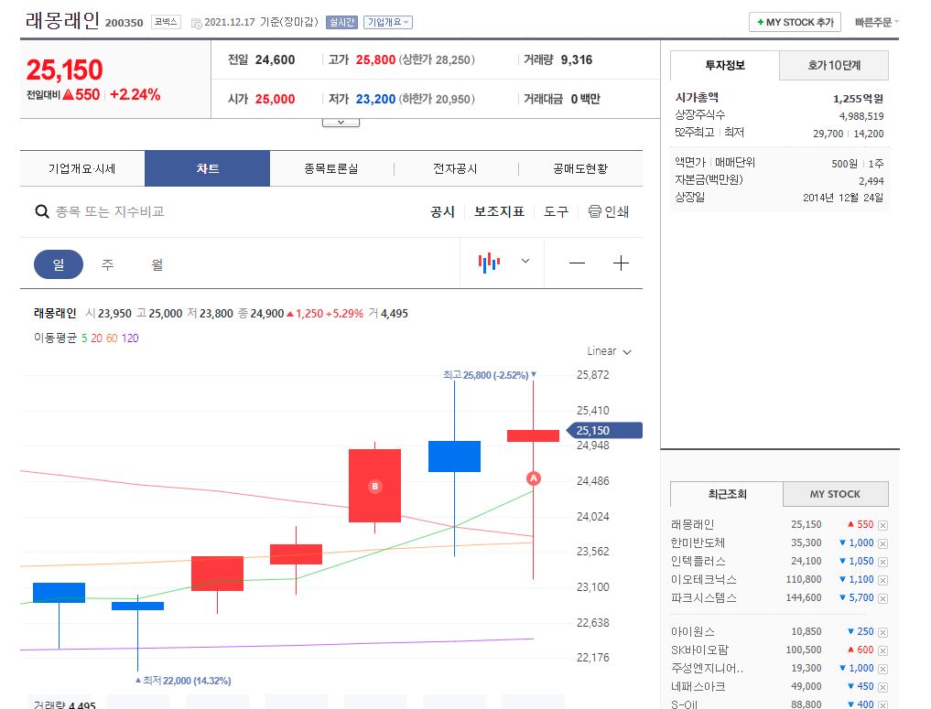Open the chart type candlestick icon
The image size is (931, 709).
pos(489,263)
